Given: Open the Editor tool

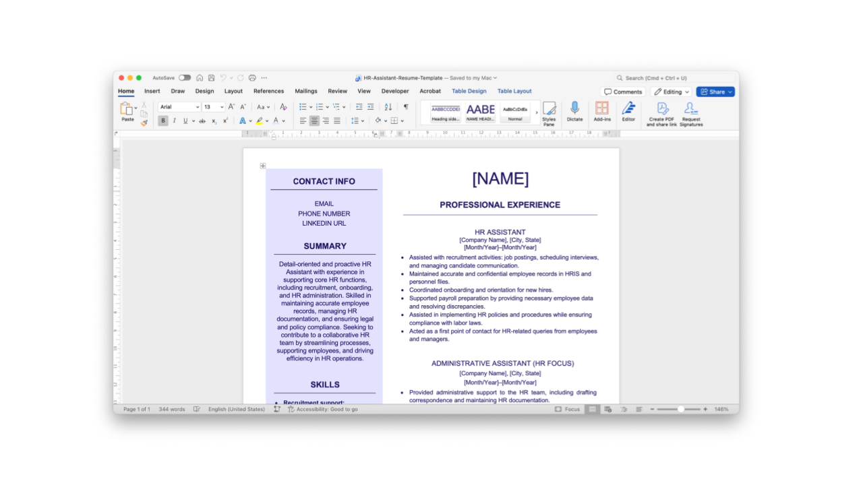Looking at the screenshot, I should [x=628, y=108].
